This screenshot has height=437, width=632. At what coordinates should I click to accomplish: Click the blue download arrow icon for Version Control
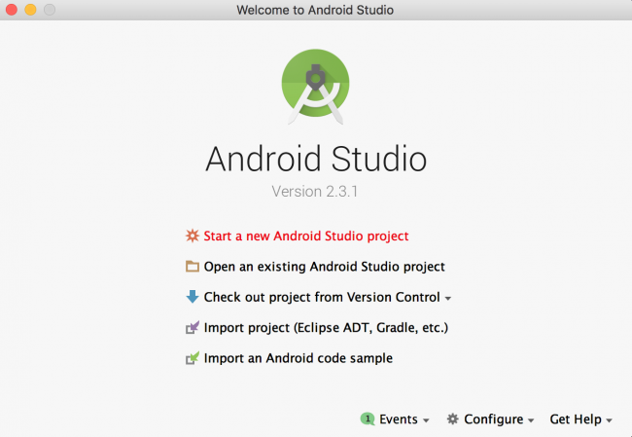193,297
